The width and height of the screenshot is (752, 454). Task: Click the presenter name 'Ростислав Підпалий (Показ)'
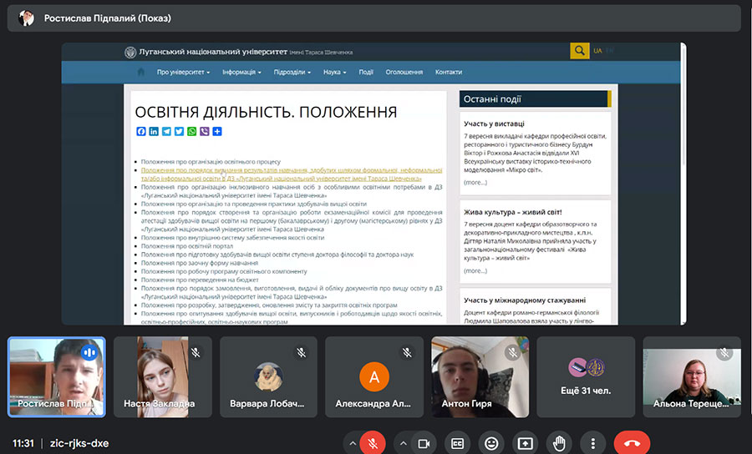click(108, 18)
